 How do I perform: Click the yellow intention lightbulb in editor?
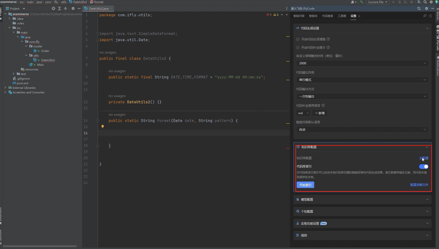[102, 127]
